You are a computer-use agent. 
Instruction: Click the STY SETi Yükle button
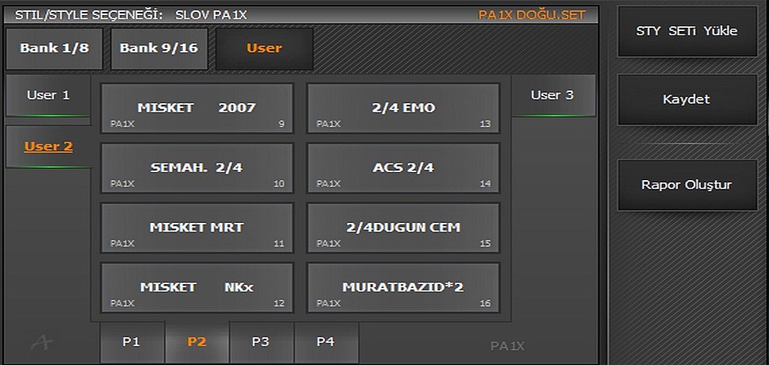tap(687, 32)
